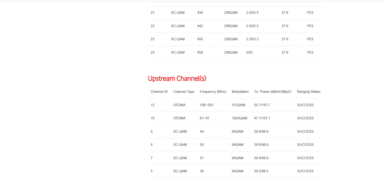The height and width of the screenshot is (180, 384).
Task: Select the 512QAM modulation value
Action: click(238, 105)
